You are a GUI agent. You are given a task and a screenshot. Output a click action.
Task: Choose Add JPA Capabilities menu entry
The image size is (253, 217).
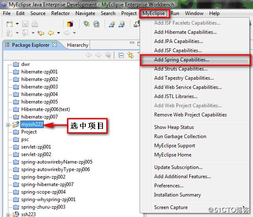pyautogui.click(x=195, y=41)
